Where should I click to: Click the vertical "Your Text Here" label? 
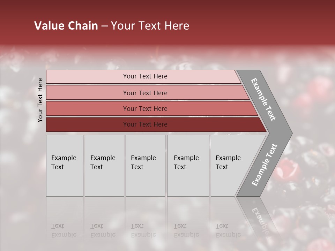[40, 100]
